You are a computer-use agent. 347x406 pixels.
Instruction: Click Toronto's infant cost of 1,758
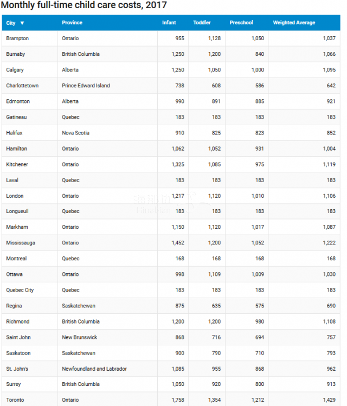pos(178,400)
